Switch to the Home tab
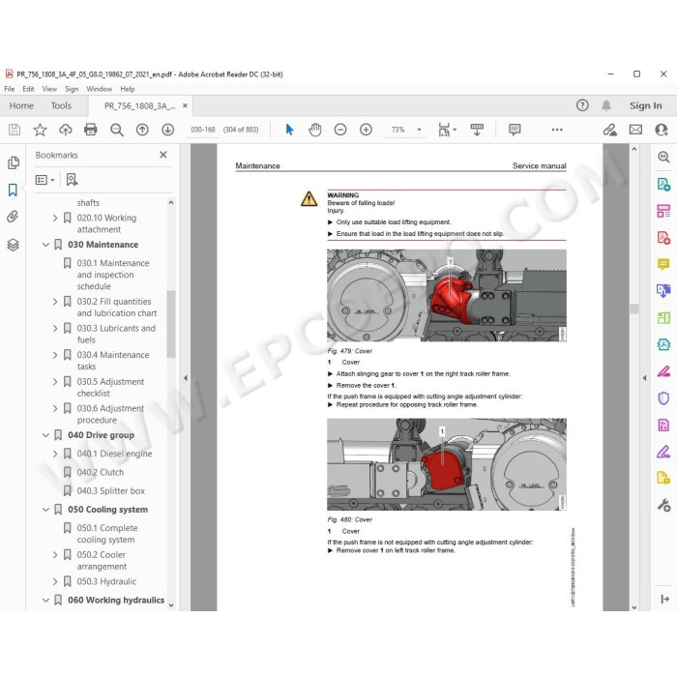This screenshot has width=677, height=677. coord(21,105)
